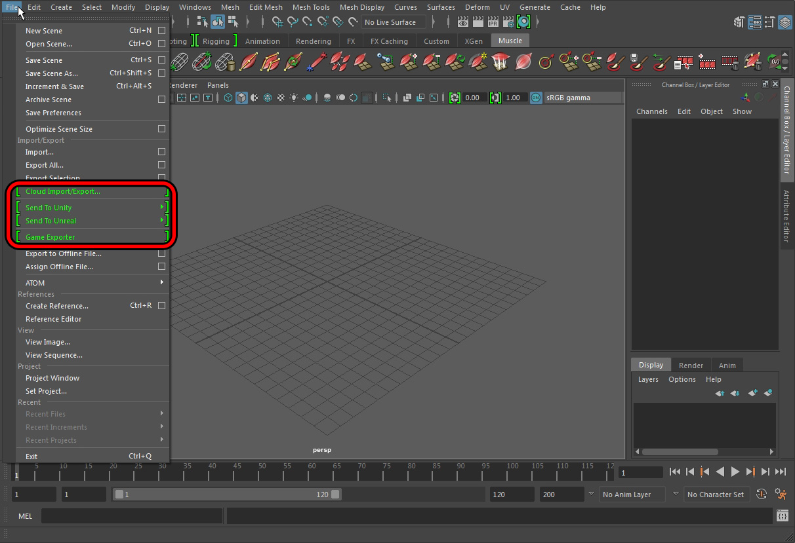Click the time range slider bar

(228, 495)
